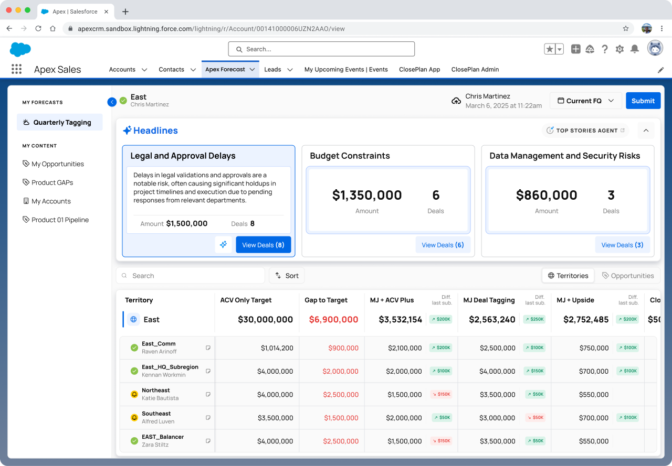This screenshot has width=672, height=466.
Task: Click the Submit button
Action: pyautogui.click(x=643, y=101)
